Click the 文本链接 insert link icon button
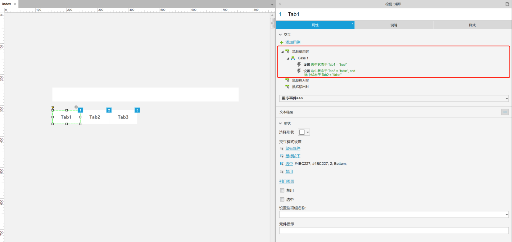The width and height of the screenshot is (512, 242). pyautogui.click(x=505, y=112)
